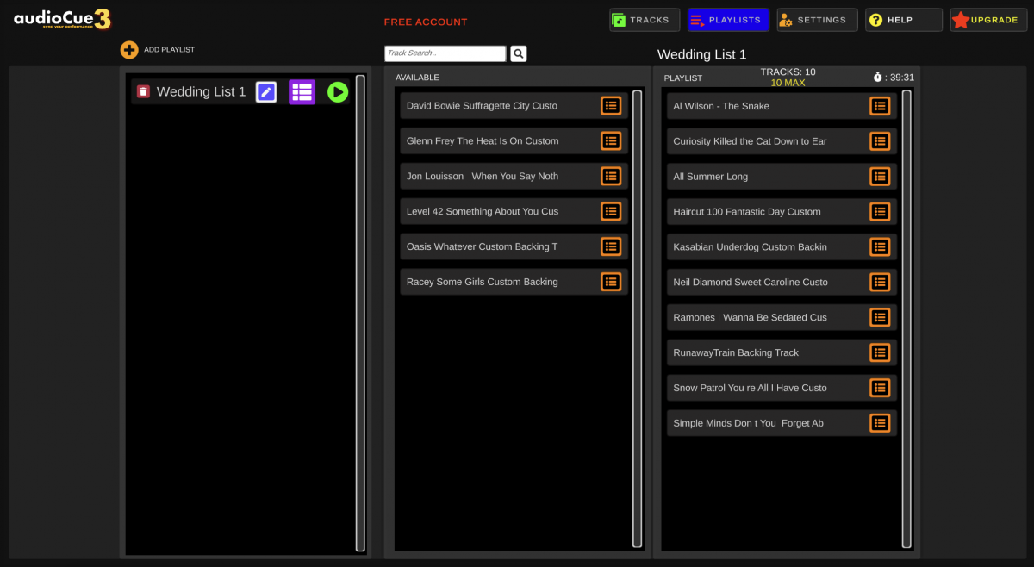Click list icon for David Bowie Suffragette City
The width and height of the screenshot is (1034, 567).
coord(611,106)
